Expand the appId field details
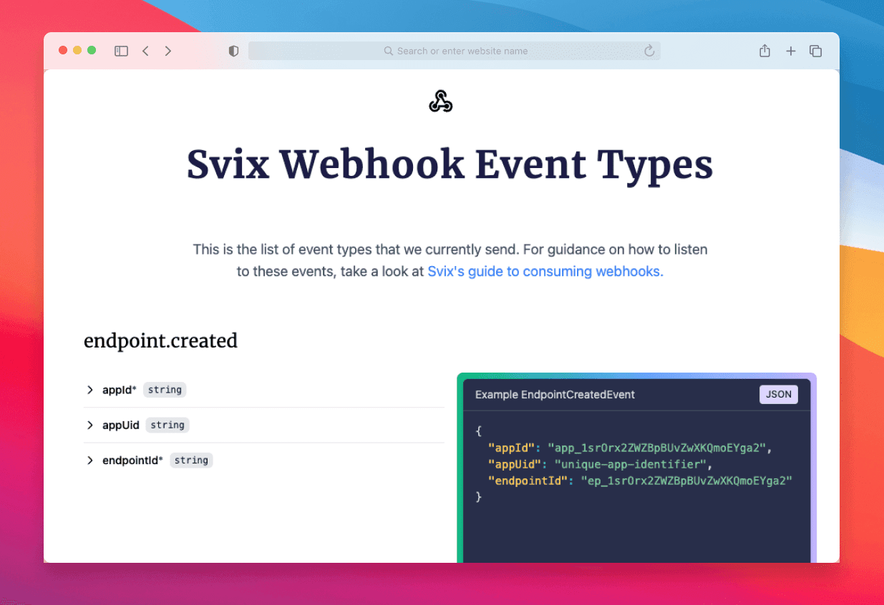884x605 pixels. (x=89, y=390)
